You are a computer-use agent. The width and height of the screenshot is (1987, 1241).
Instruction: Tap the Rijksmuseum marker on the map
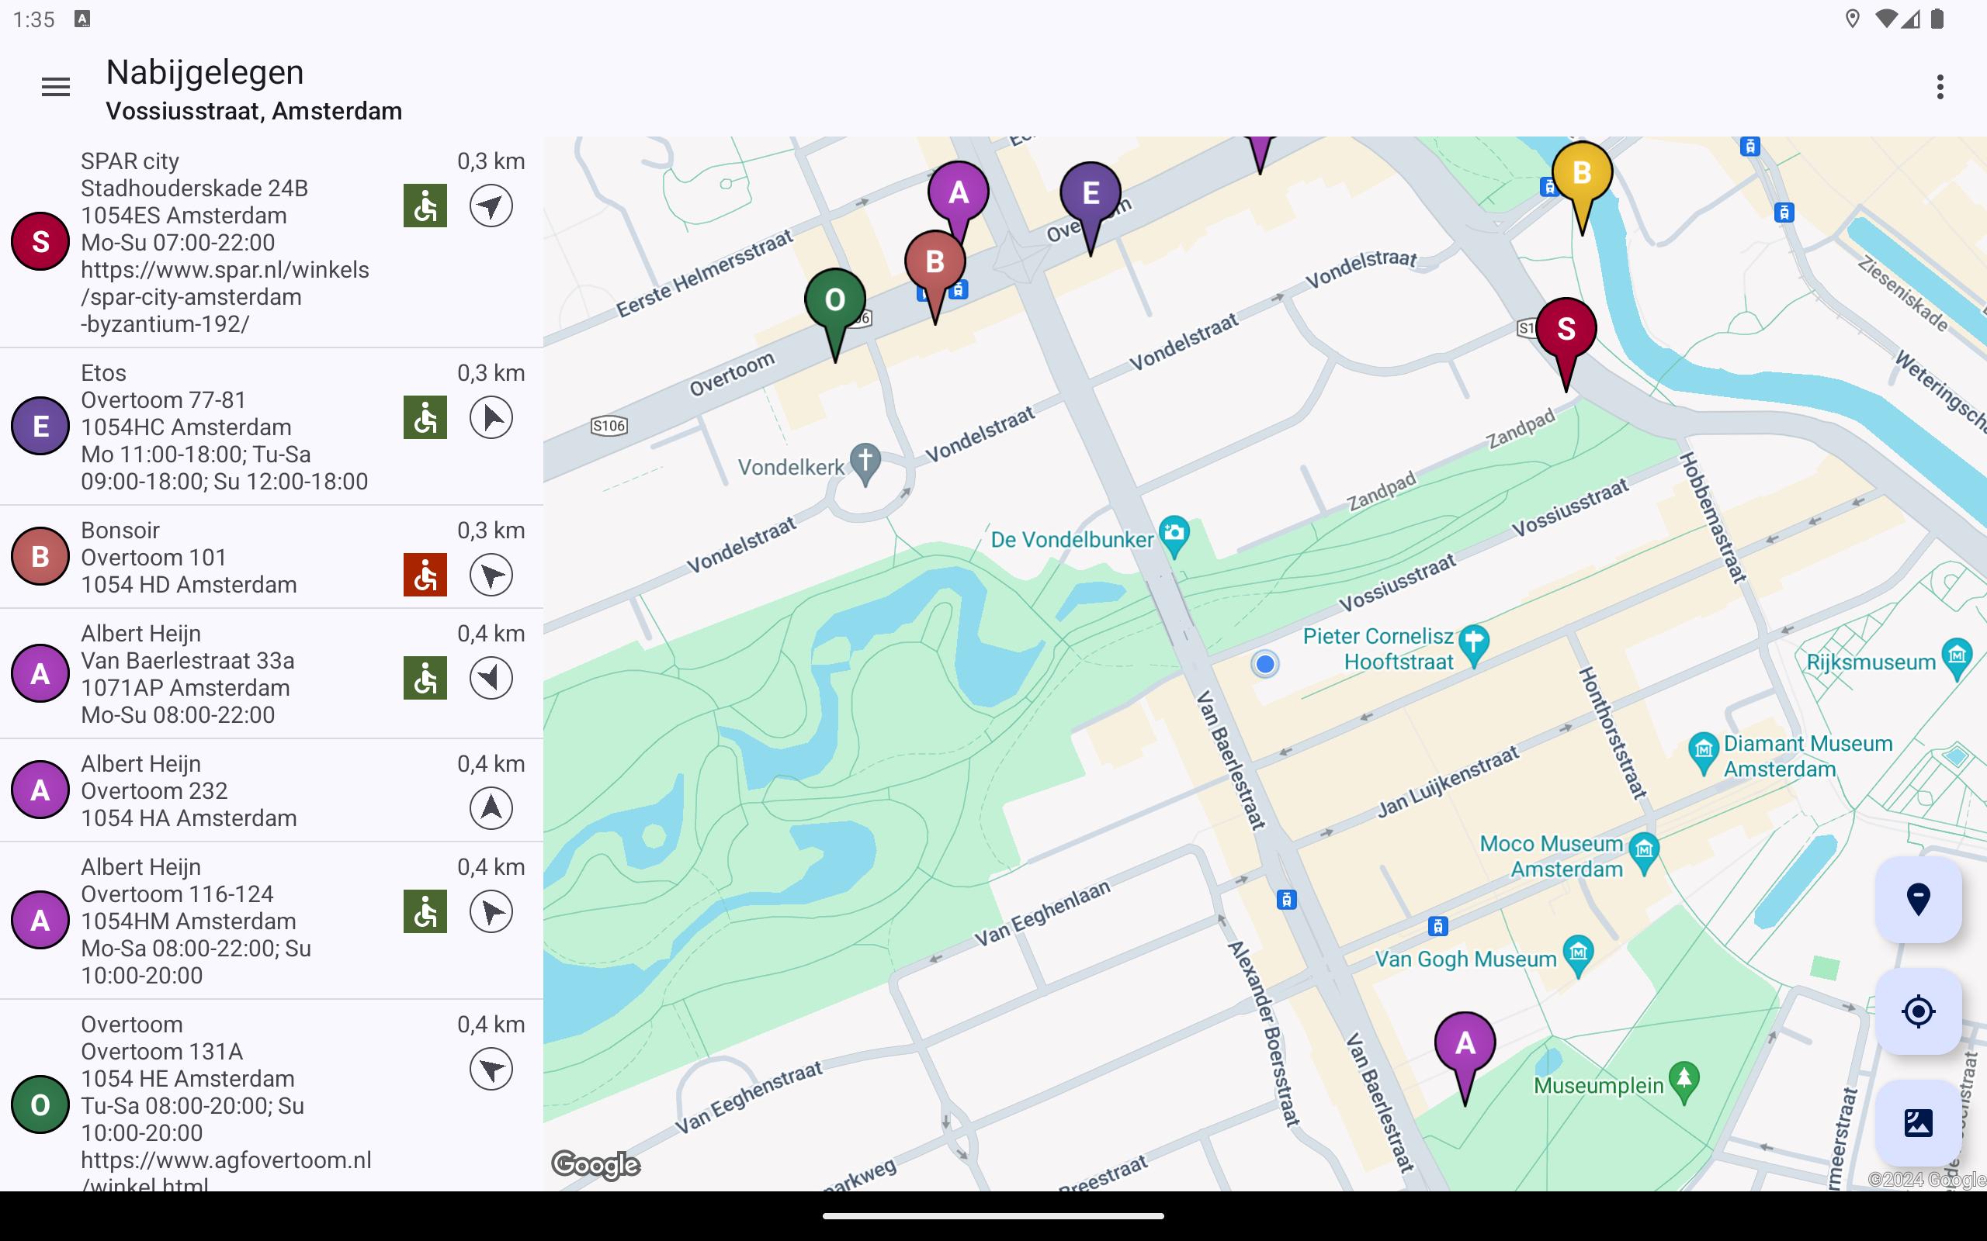point(1958,658)
